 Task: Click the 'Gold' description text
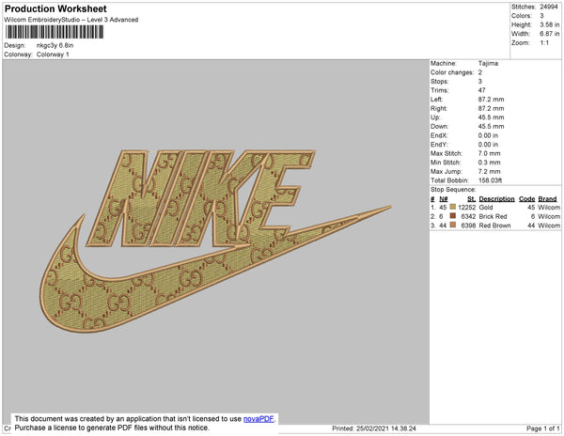pyautogui.click(x=486, y=208)
